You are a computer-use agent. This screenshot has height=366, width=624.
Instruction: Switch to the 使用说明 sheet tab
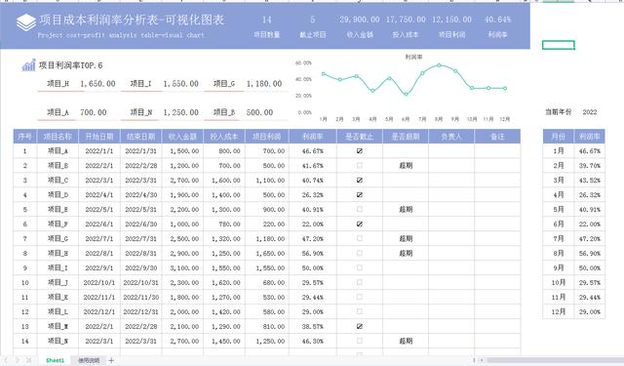(89, 360)
